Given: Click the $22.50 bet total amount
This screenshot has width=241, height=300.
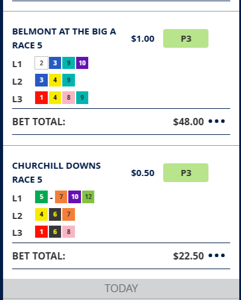Looking at the screenshot, I should [x=188, y=256].
